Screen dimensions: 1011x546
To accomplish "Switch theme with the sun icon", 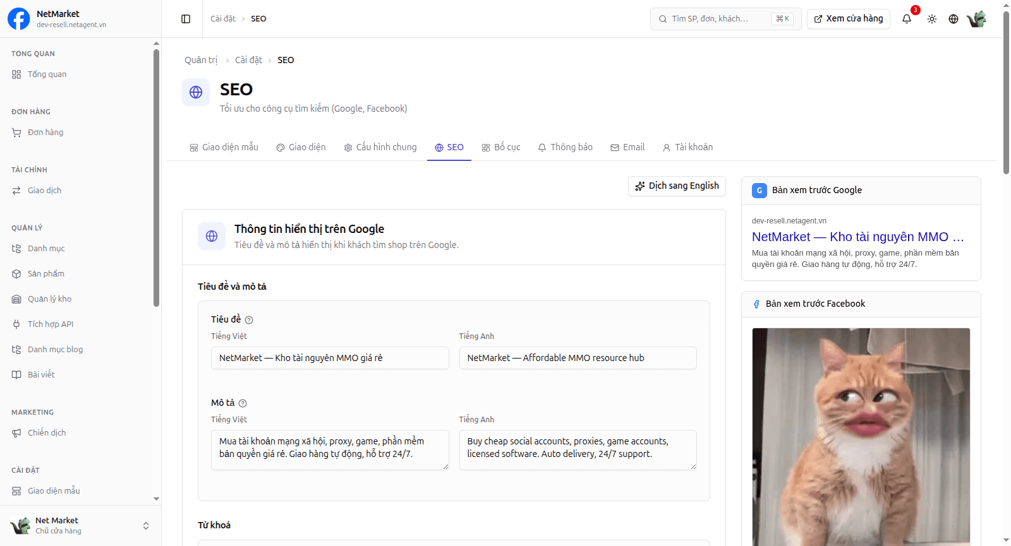I will pyautogui.click(x=932, y=19).
